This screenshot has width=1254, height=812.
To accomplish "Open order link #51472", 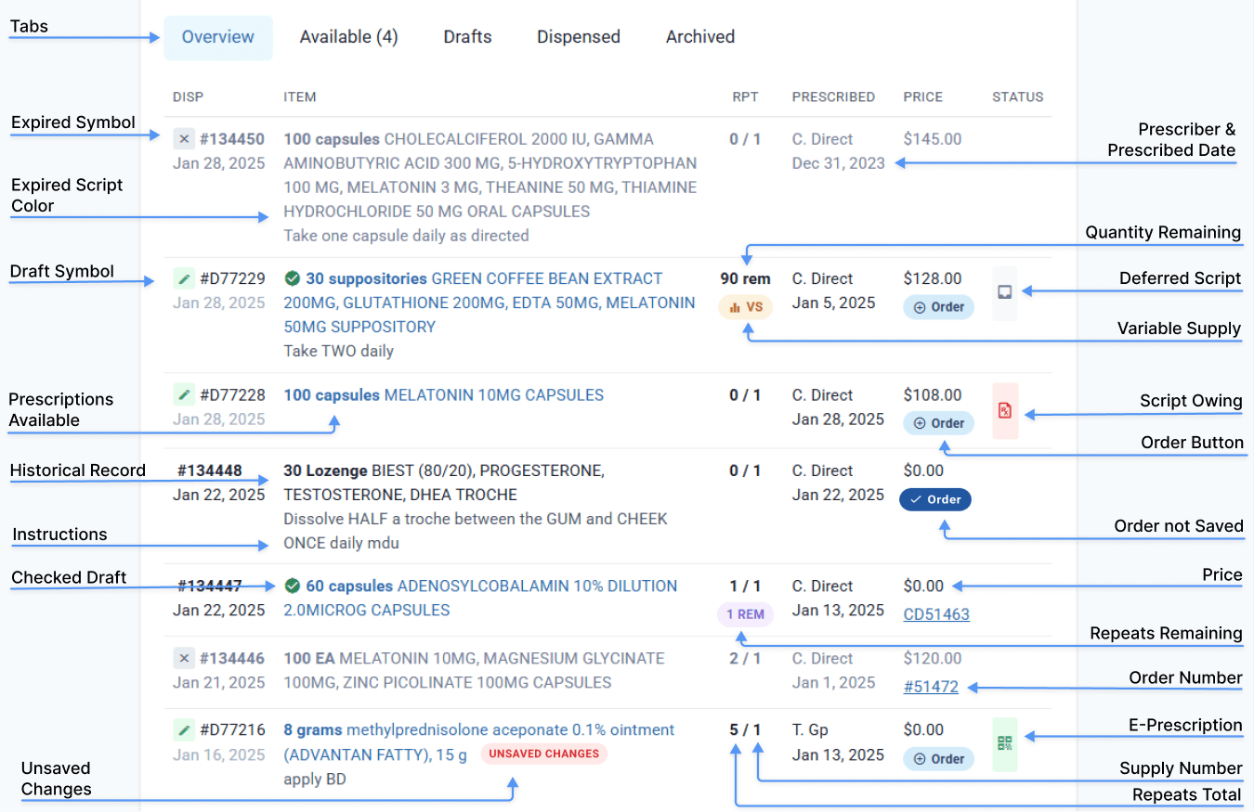I will click(x=931, y=688).
